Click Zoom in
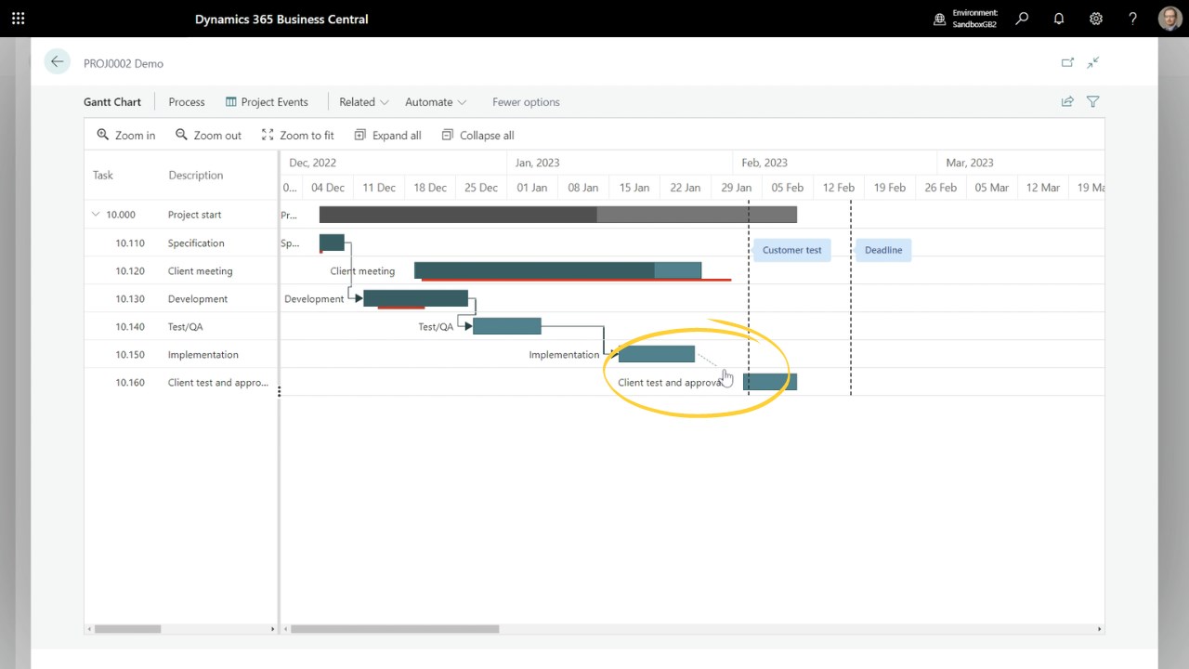1189x669 pixels. click(x=126, y=136)
